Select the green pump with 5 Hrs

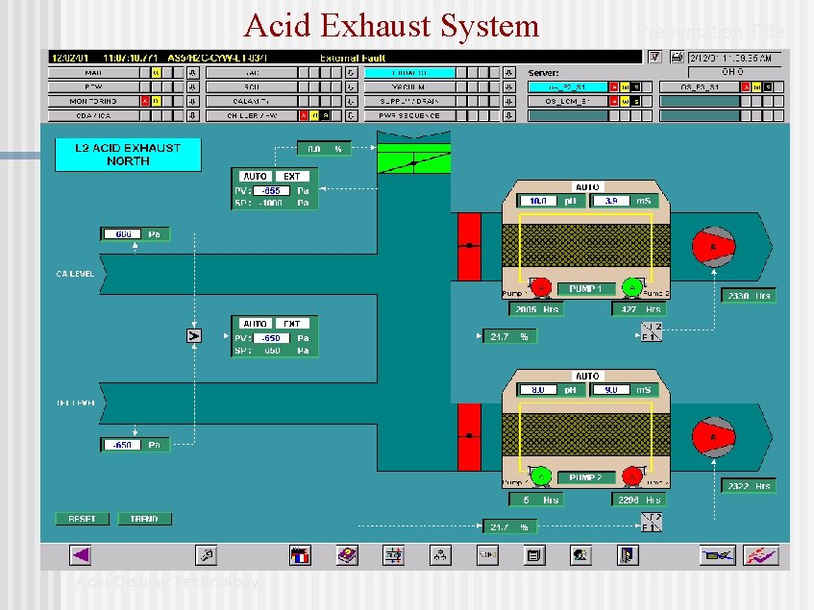pos(541,476)
